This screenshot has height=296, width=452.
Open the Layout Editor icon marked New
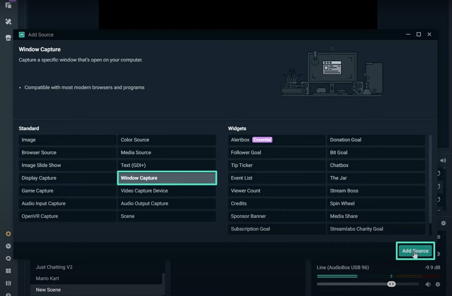click(x=8, y=5)
